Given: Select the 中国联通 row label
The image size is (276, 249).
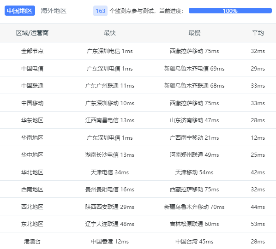Looking at the screenshot, I should click(x=32, y=86).
